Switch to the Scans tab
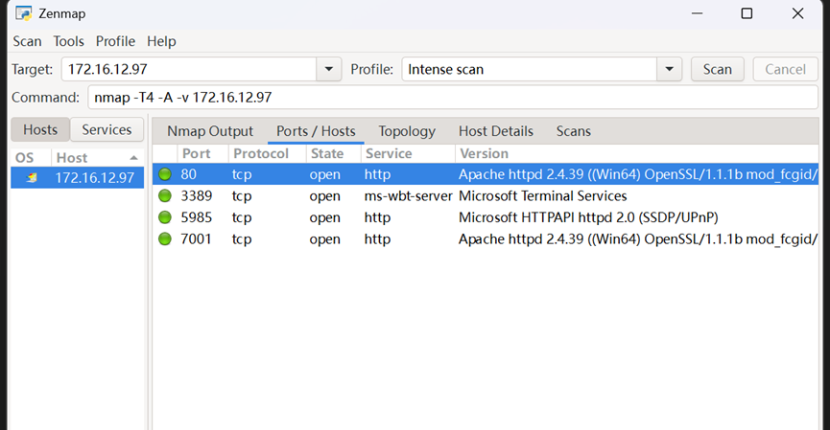Viewport: 830px width, 430px height. point(573,131)
